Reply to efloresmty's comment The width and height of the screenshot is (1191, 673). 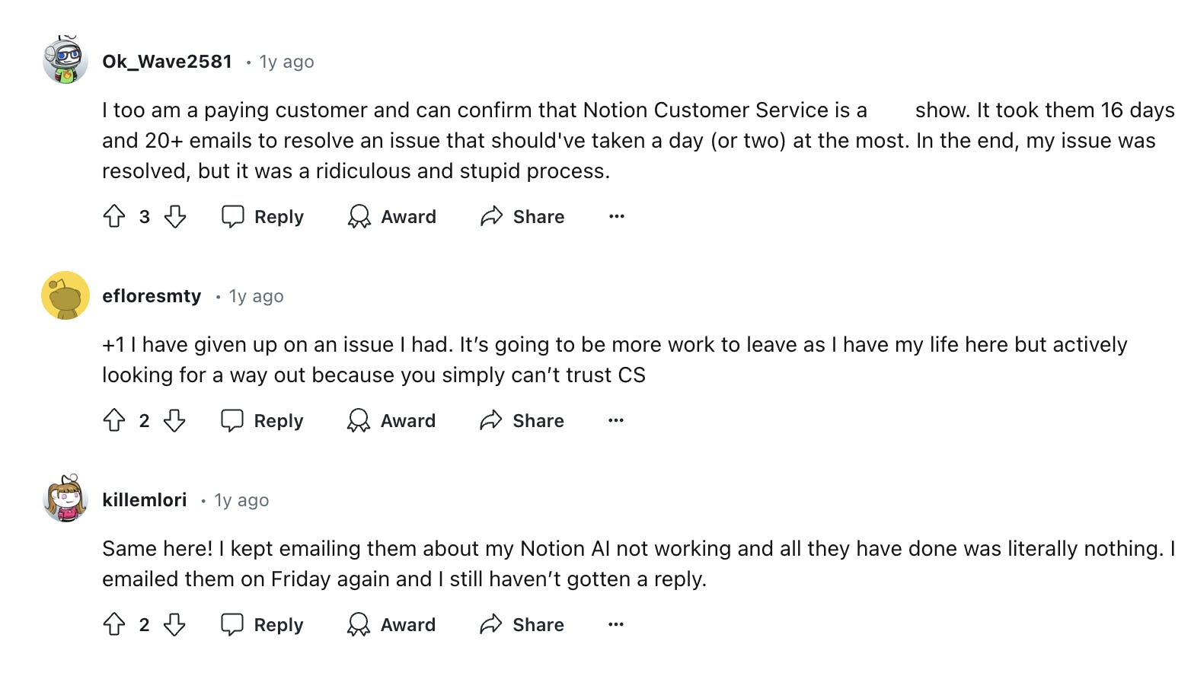[x=262, y=420]
